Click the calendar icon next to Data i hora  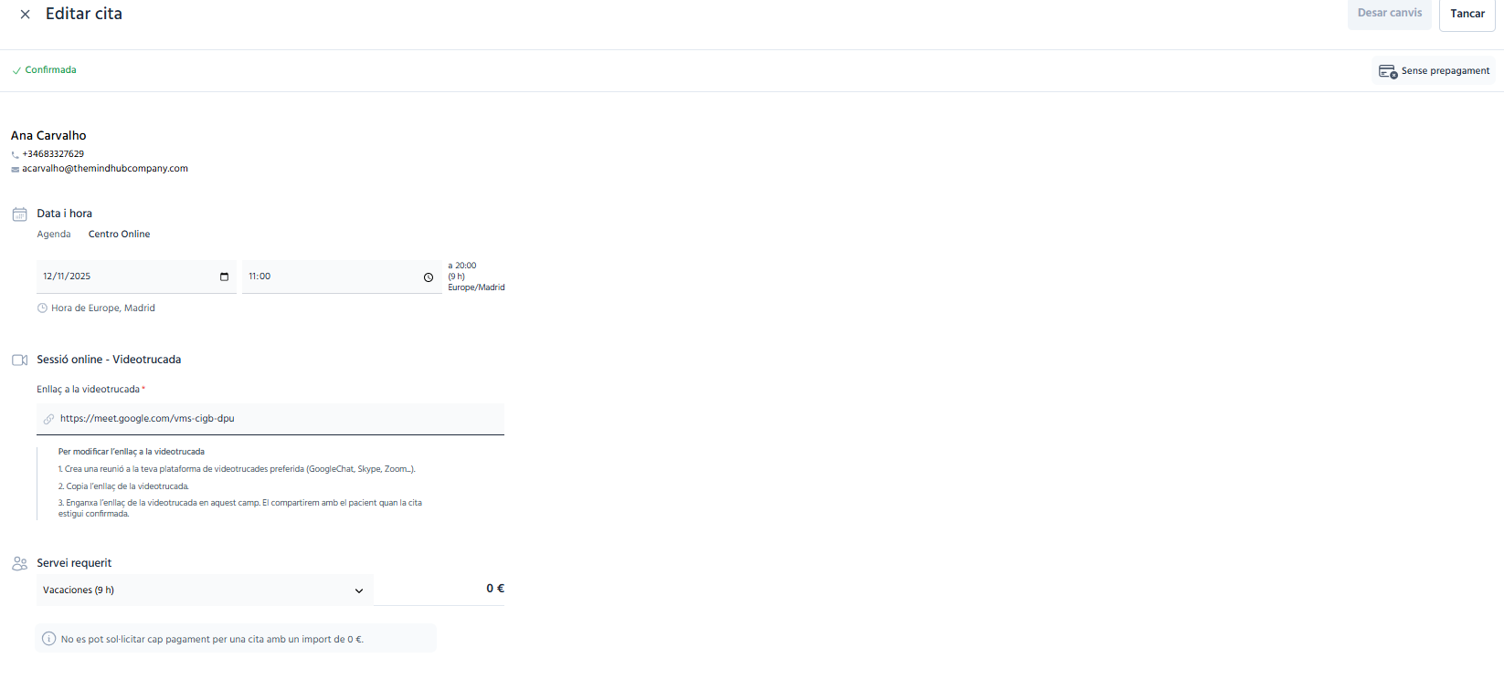pyautogui.click(x=19, y=214)
